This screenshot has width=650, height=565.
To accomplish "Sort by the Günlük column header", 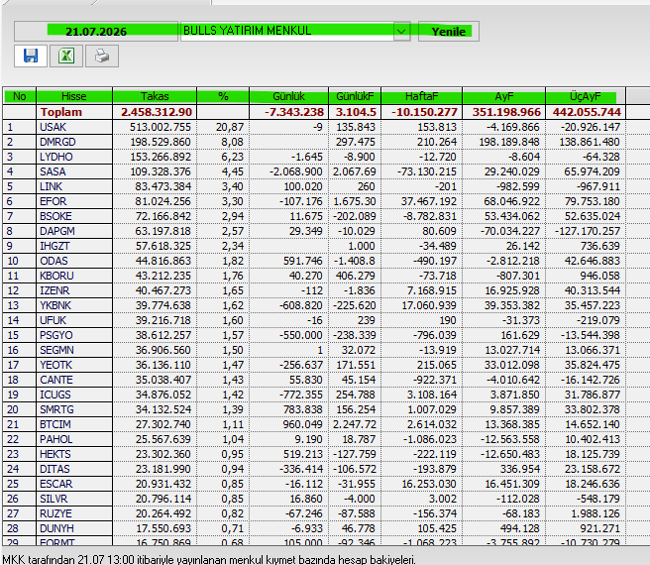I will tap(289, 96).
